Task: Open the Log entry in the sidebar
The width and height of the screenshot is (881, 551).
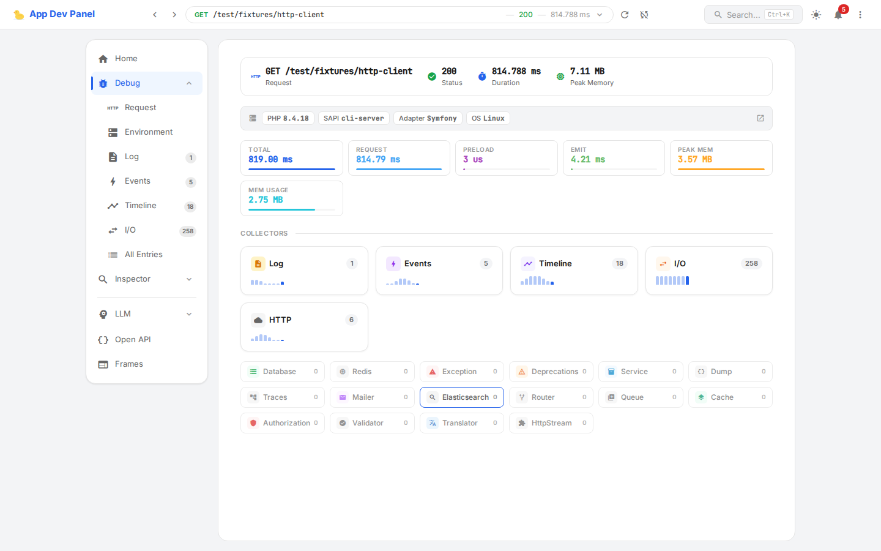Action: (132, 156)
